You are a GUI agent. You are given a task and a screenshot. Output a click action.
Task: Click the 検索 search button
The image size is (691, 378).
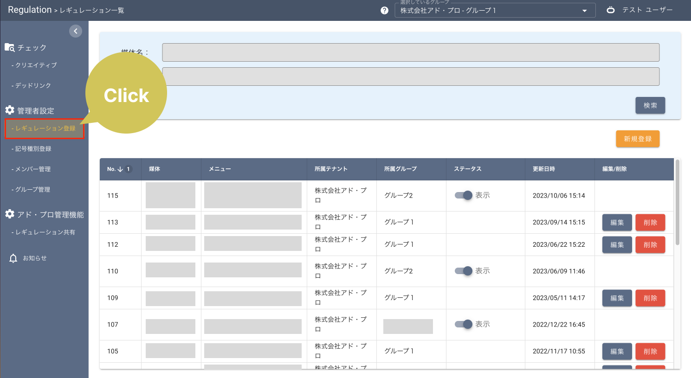tap(650, 105)
